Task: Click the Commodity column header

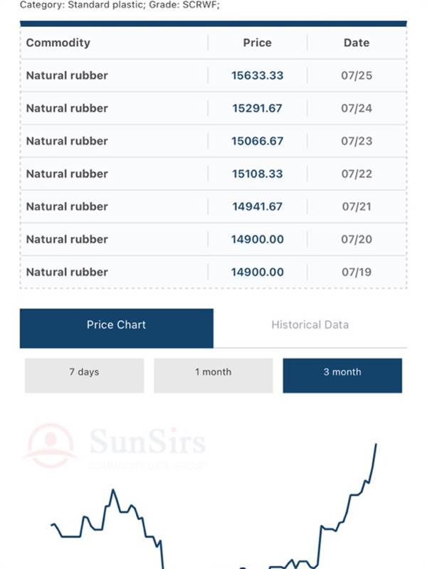Action: (58, 43)
